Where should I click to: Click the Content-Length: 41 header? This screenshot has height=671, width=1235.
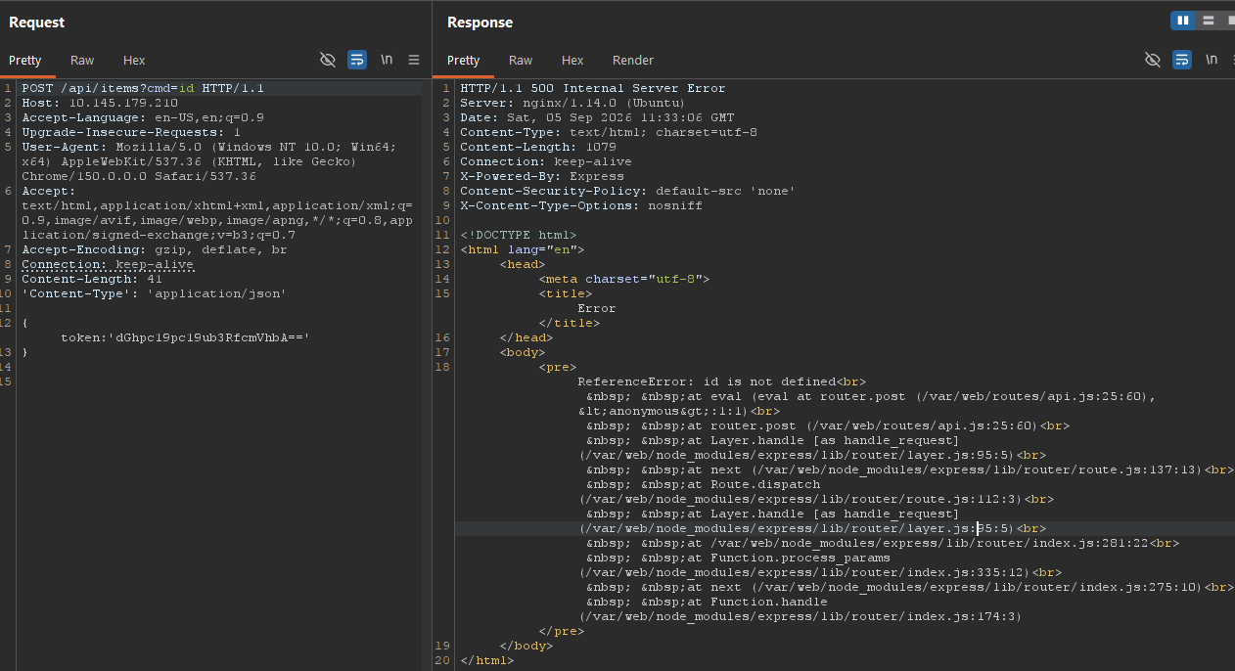tap(92, 279)
